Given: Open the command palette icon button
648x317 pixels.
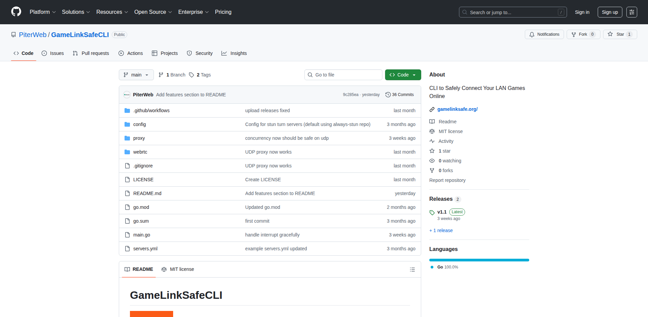Looking at the screenshot, I should [x=631, y=12].
